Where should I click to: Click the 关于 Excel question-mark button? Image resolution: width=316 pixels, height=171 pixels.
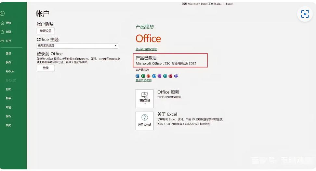pos(145,121)
